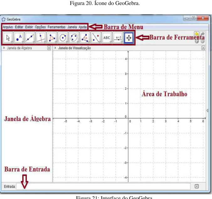Close the Janela de Álgebra panel
This screenshot has width=212, height=199.
(49, 48)
